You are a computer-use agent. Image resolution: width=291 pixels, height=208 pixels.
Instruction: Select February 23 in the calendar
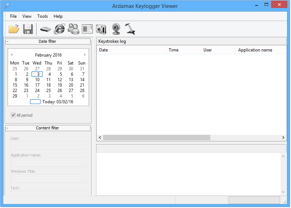click(x=26, y=91)
